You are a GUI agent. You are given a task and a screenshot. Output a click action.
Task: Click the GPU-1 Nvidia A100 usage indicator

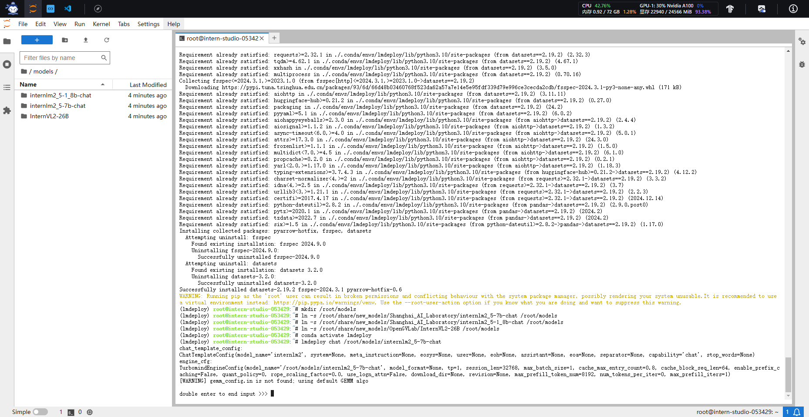coord(671,6)
